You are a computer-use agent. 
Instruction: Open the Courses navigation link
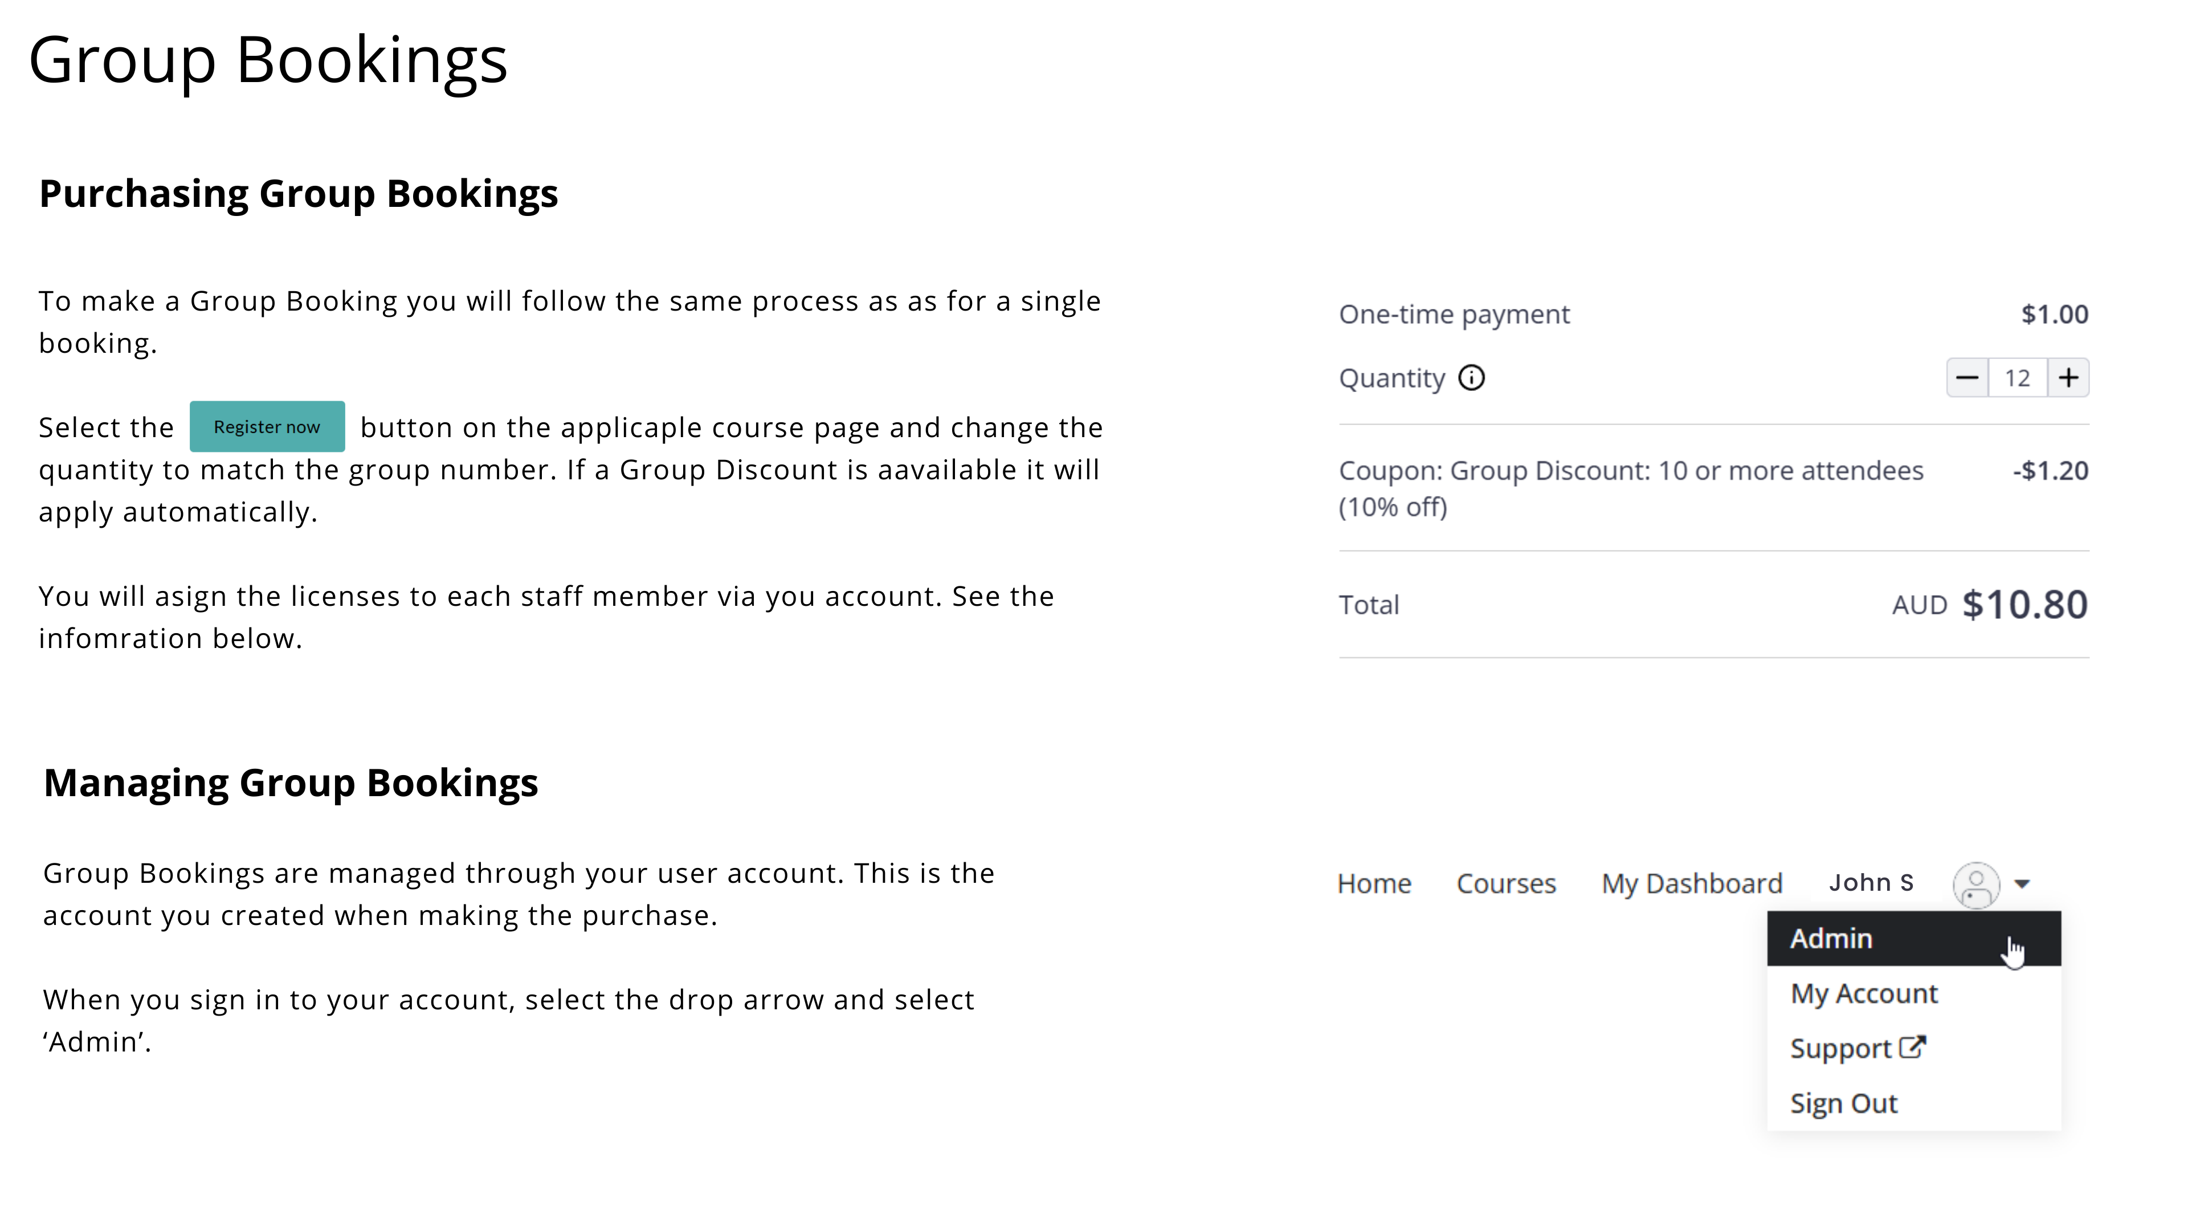point(1506,884)
